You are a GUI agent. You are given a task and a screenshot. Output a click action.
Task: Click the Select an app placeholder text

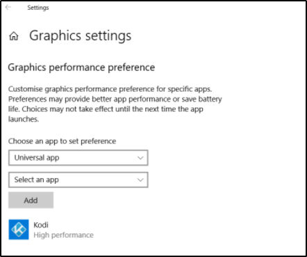pyautogui.click(x=37, y=180)
